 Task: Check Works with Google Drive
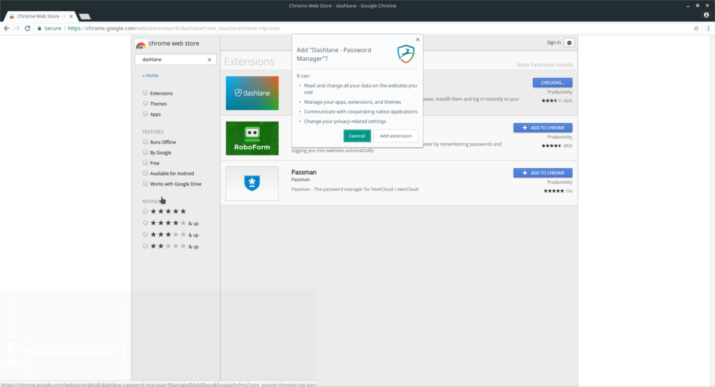[x=145, y=184]
